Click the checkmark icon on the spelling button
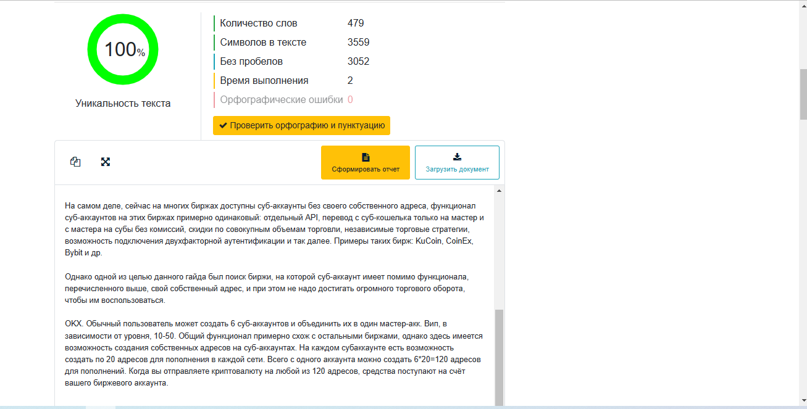 coord(223,125)
